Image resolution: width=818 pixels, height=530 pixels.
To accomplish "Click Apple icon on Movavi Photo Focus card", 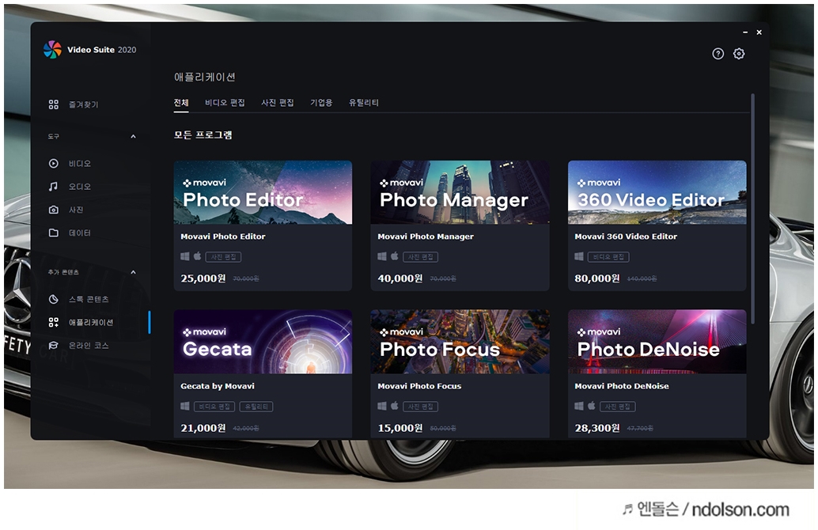I will pyautogui.click(x=395, y=406).
